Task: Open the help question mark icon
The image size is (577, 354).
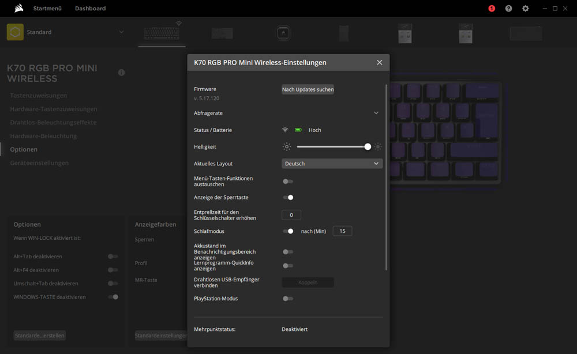Action: pos(508,9)
